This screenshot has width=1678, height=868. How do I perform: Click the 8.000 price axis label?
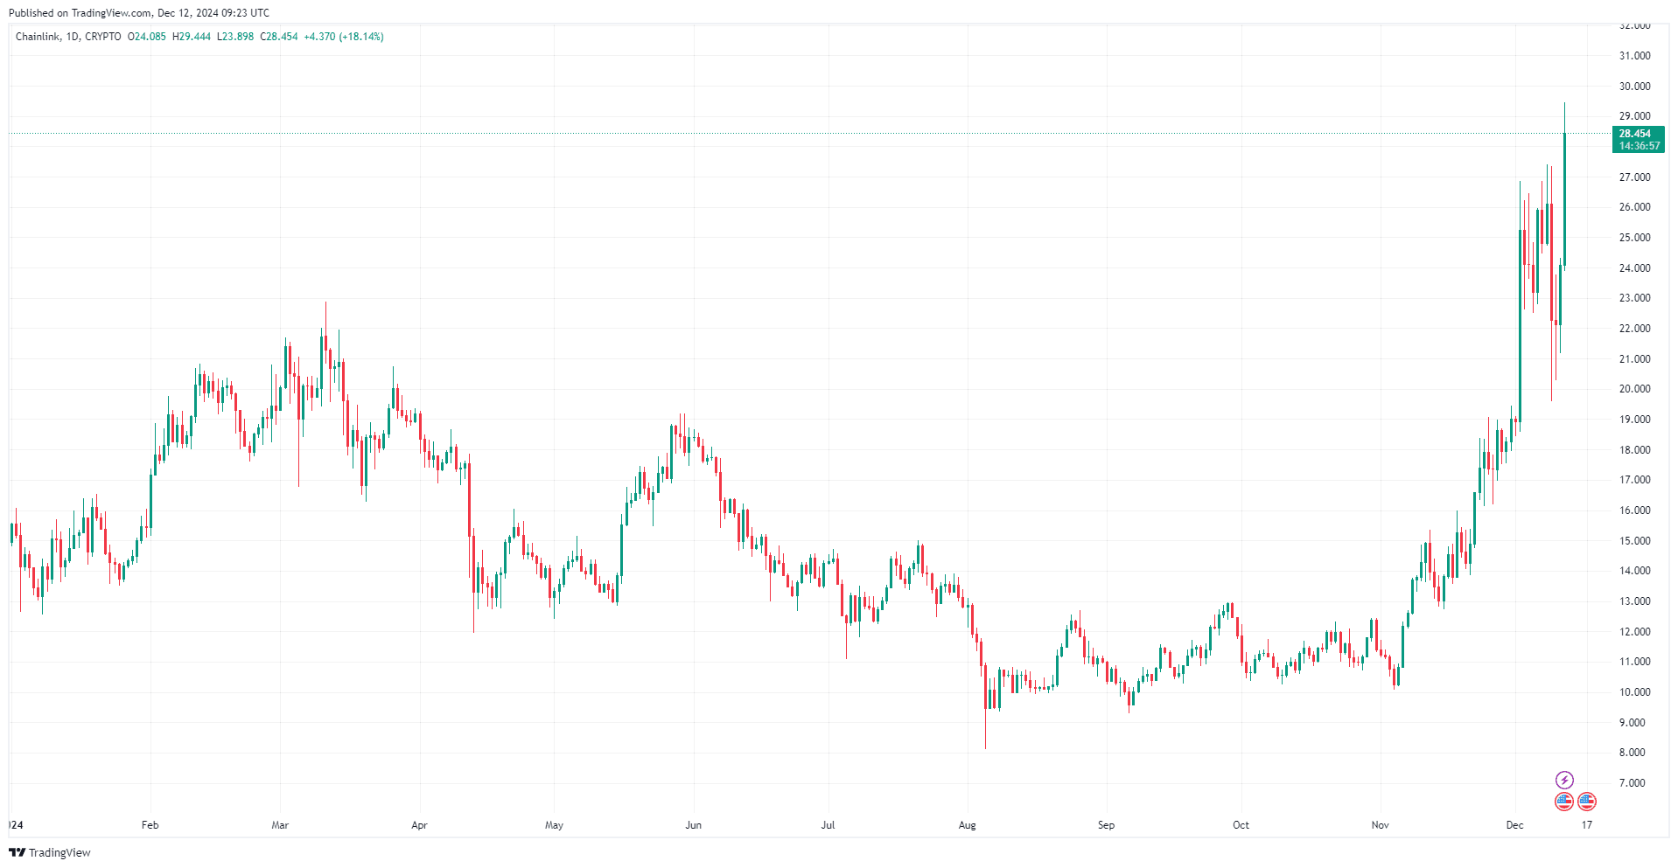pos(1632,753)
